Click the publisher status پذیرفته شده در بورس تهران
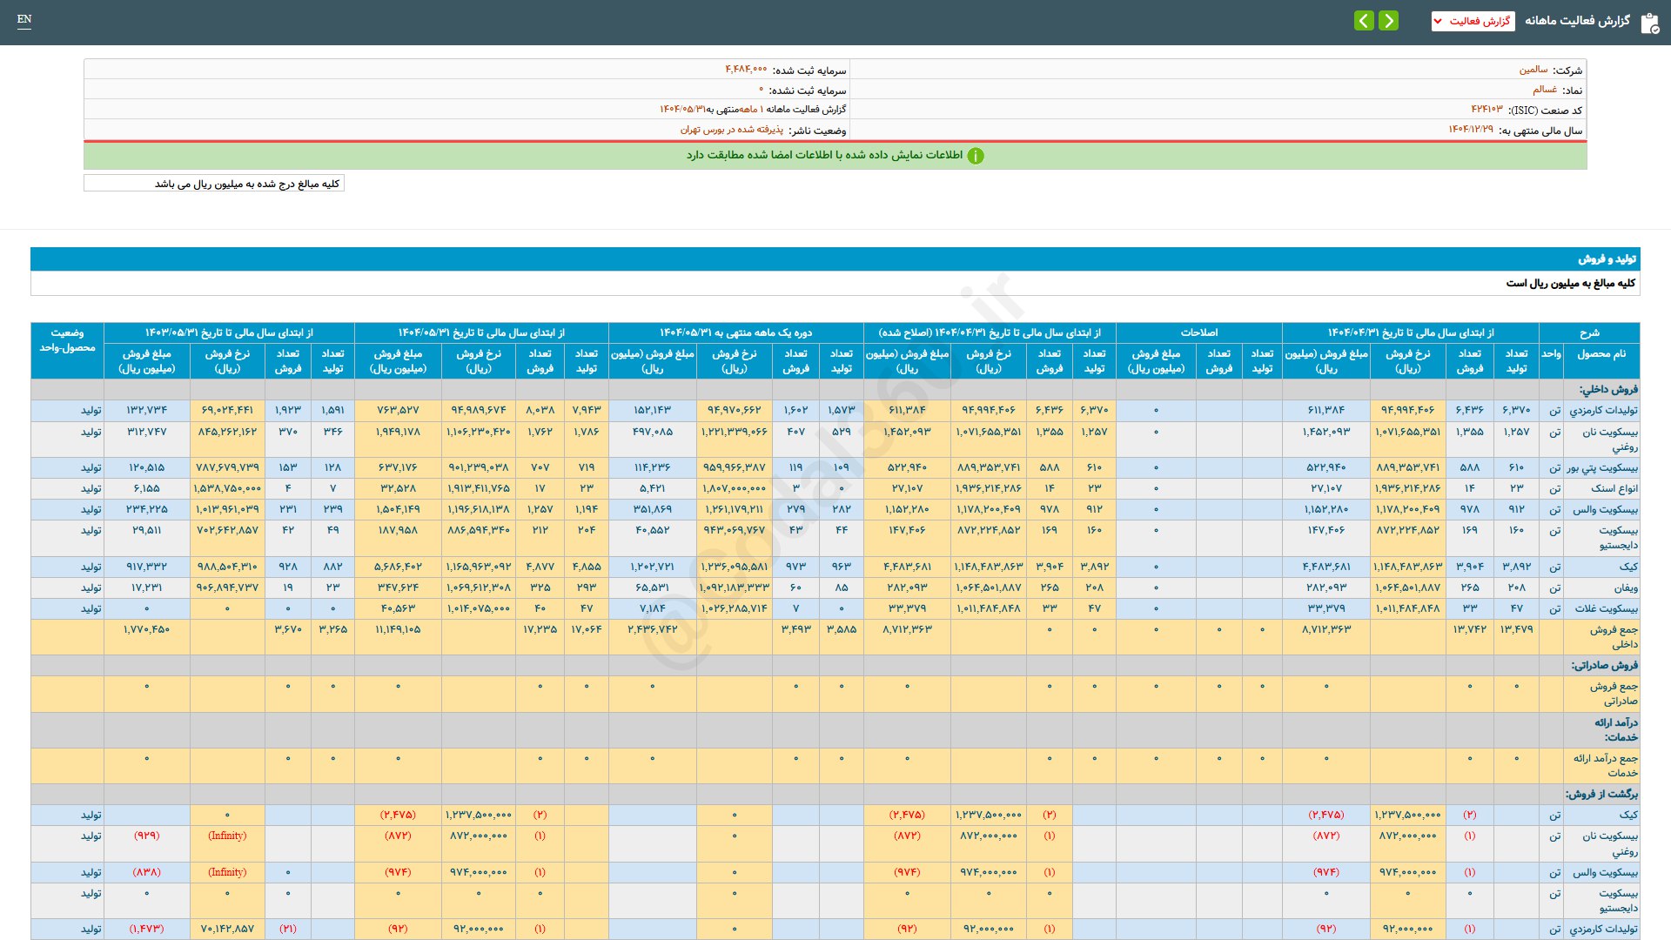This screenshot has height=940, width=1671. [x=731, y=130]
